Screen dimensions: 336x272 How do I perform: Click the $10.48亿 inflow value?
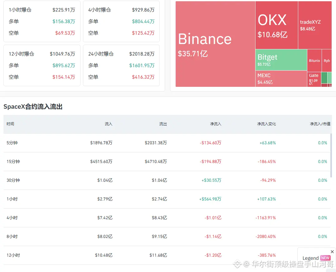pos(104,255)
